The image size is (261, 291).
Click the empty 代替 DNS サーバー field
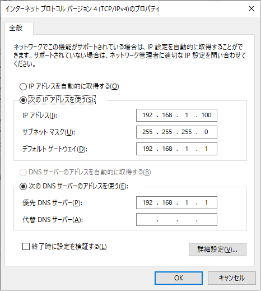176,219
